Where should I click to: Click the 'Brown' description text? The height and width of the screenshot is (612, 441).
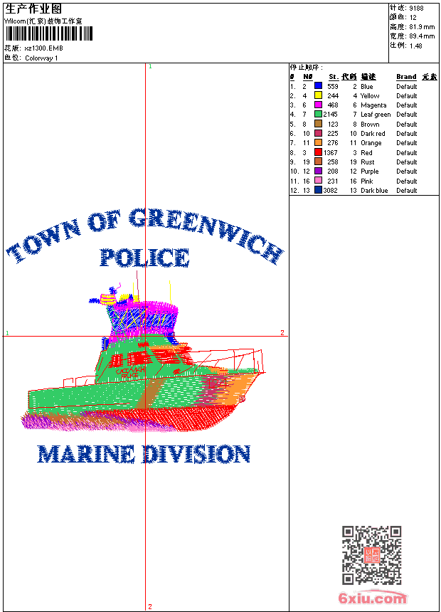coord(370,124)
